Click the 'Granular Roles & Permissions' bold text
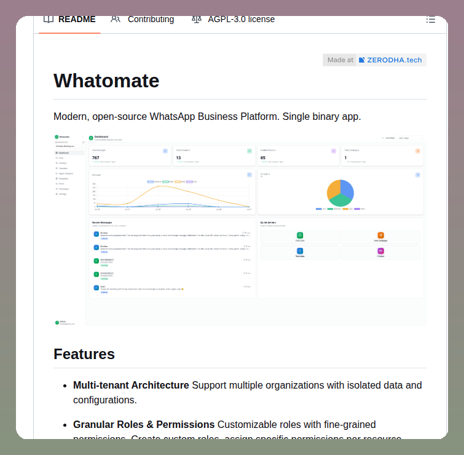The width and height of the screenshot is (464, 455). [x=144, y=424]
